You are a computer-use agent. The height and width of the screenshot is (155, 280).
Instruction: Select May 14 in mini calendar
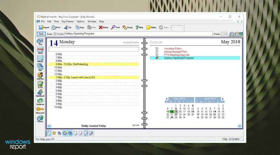(172, 112)
